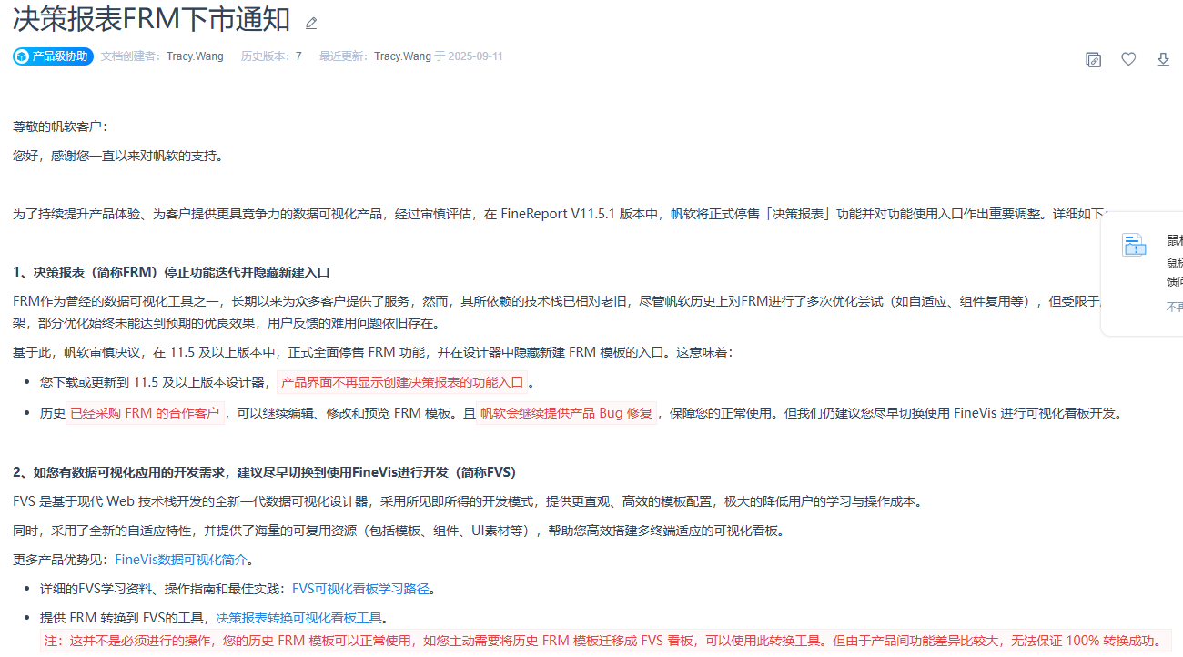Screen dimensions: 1183x657
Task: Click the document title 决策报表FRM下市通知
Action: point(152,20)
